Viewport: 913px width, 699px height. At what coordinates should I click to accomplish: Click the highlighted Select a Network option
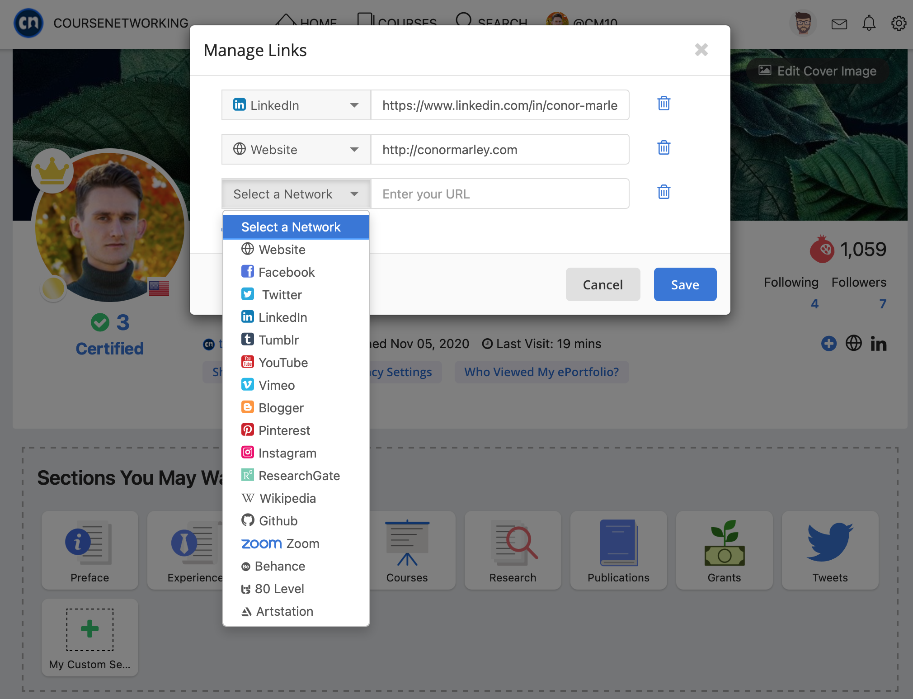[x=296, y=227]
